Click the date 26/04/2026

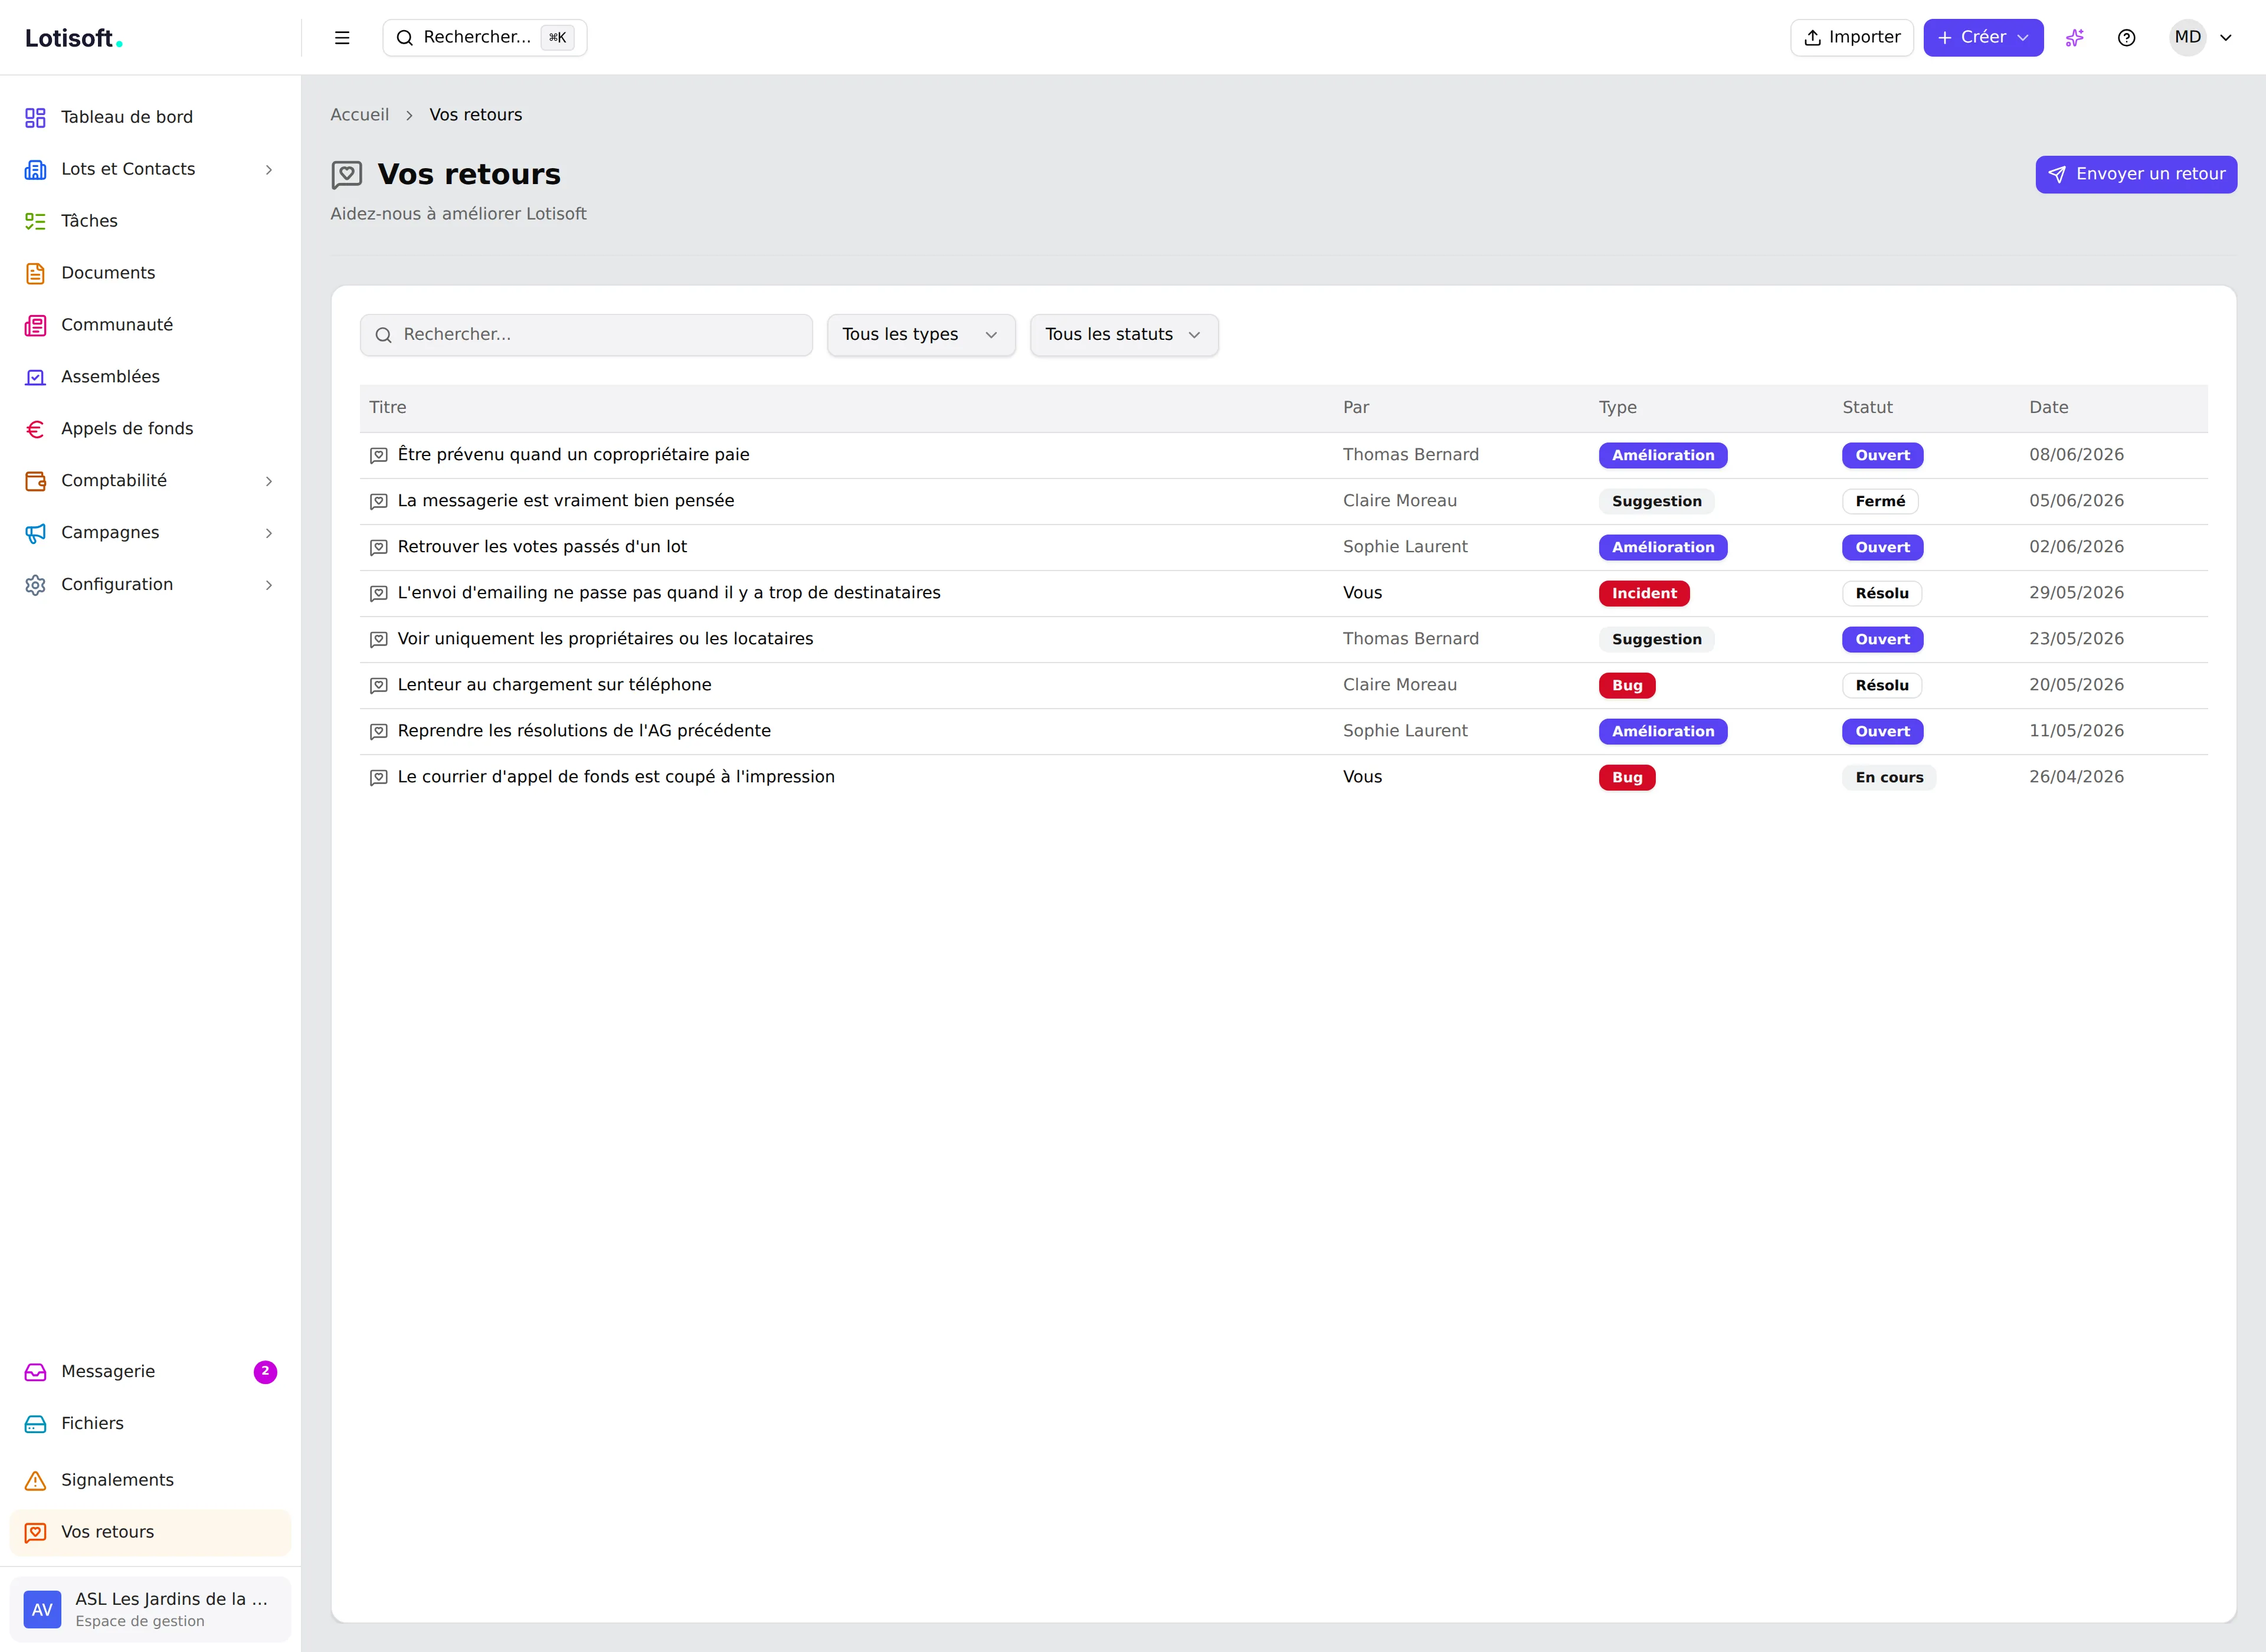click(2076, 777)
